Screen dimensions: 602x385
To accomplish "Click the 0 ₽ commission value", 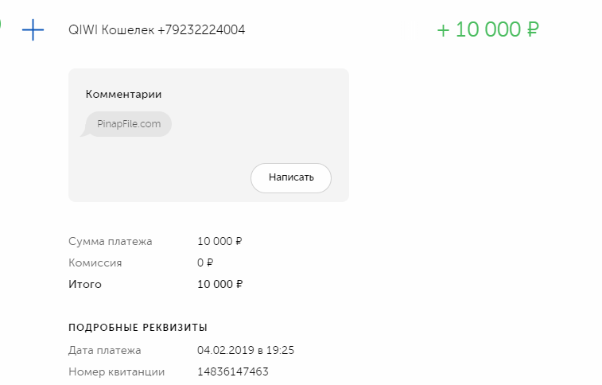I will pyautogui.click(x=205, y=262).
